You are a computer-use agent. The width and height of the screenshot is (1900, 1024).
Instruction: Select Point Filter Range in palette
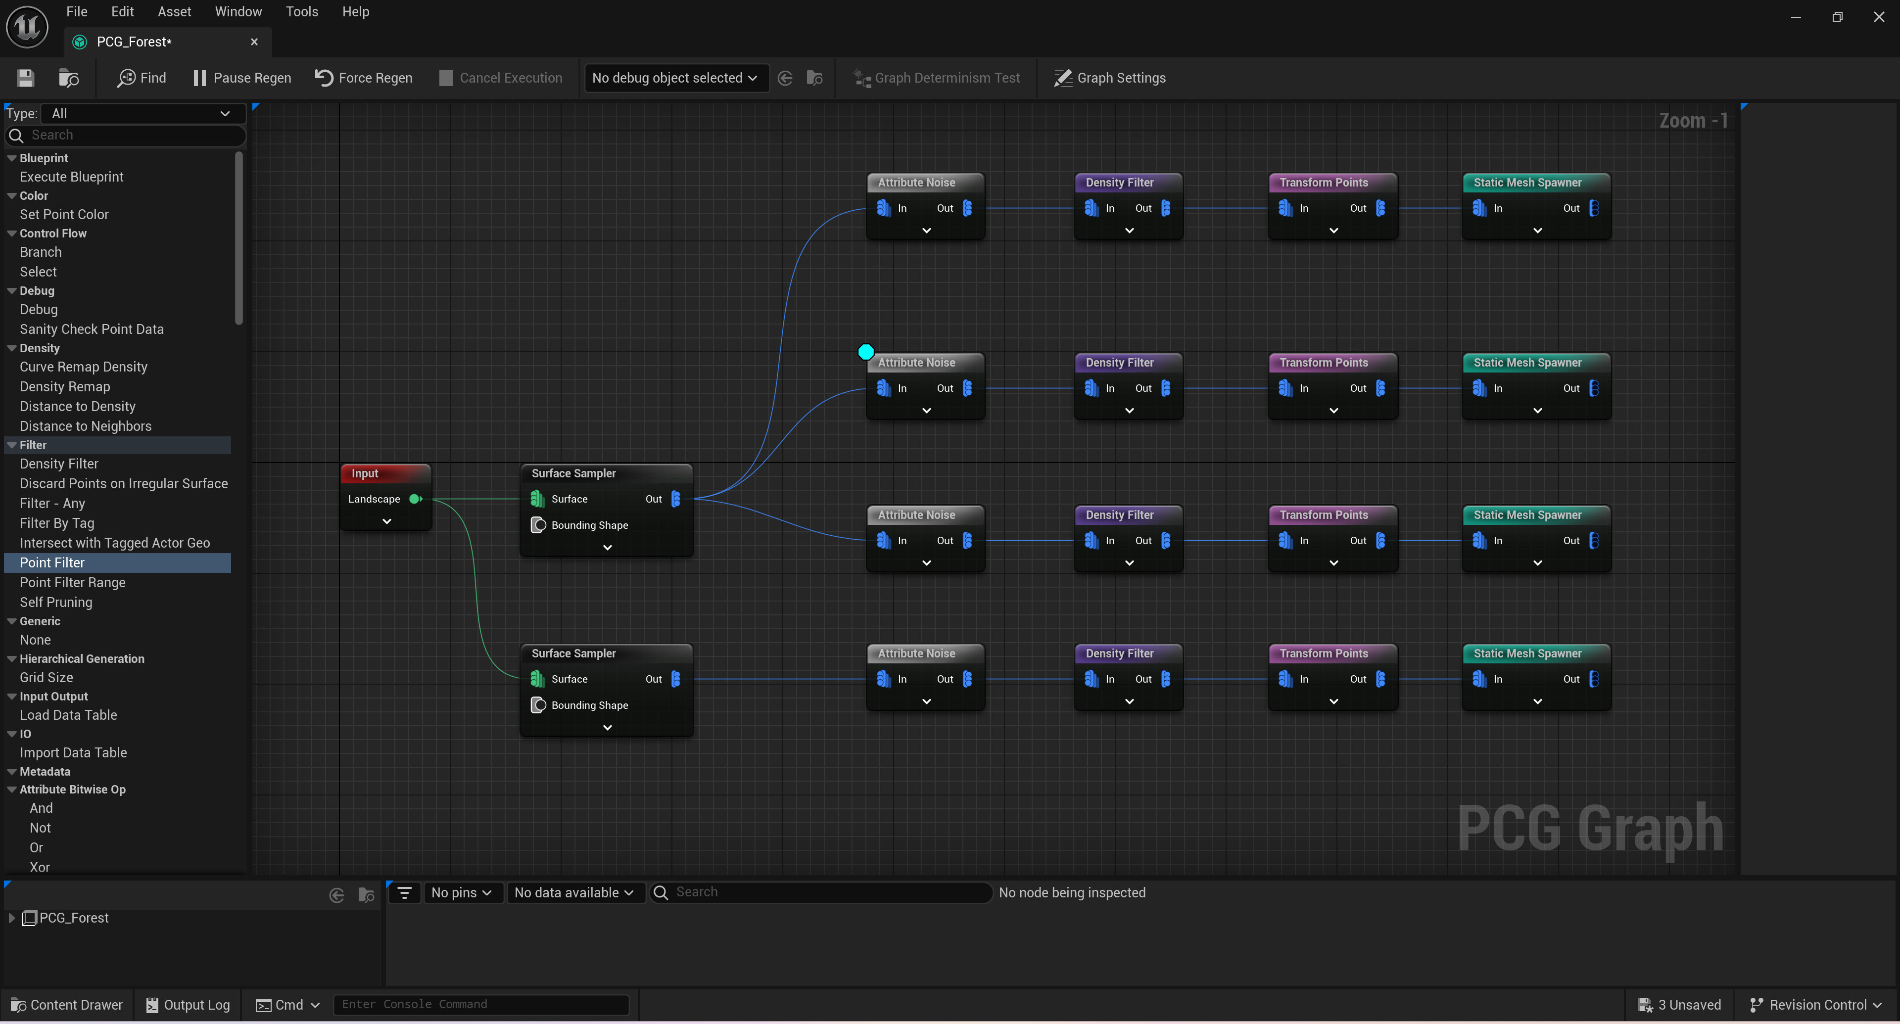(72, 582)
